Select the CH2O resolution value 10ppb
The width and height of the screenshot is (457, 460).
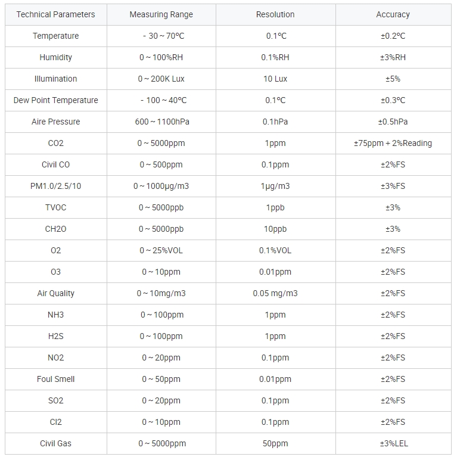pyautogui.click(x=275, y=229)
